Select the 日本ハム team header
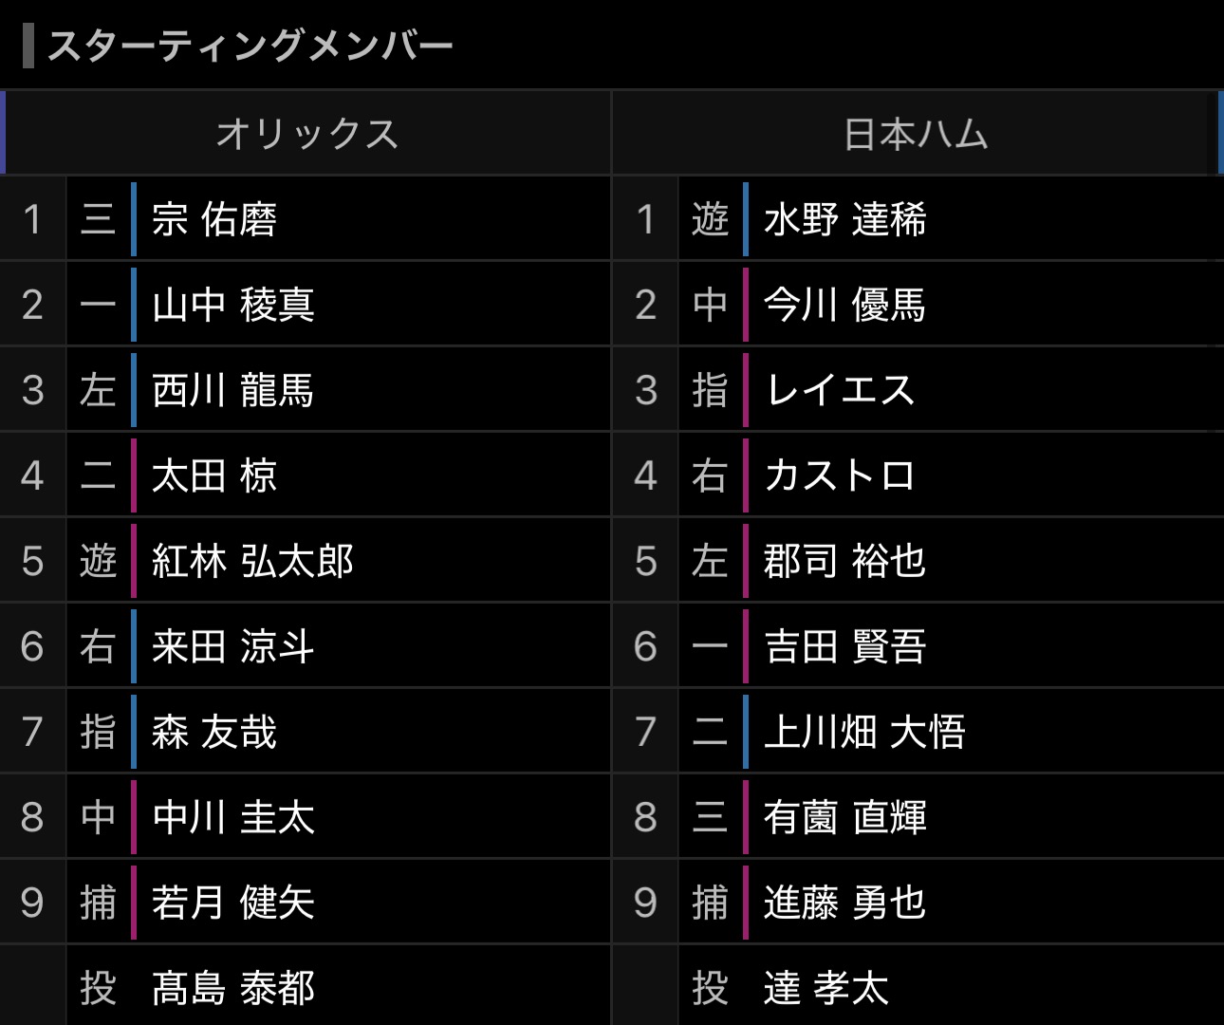Viewport: 1224px width, 1025px height. [916, 134]
